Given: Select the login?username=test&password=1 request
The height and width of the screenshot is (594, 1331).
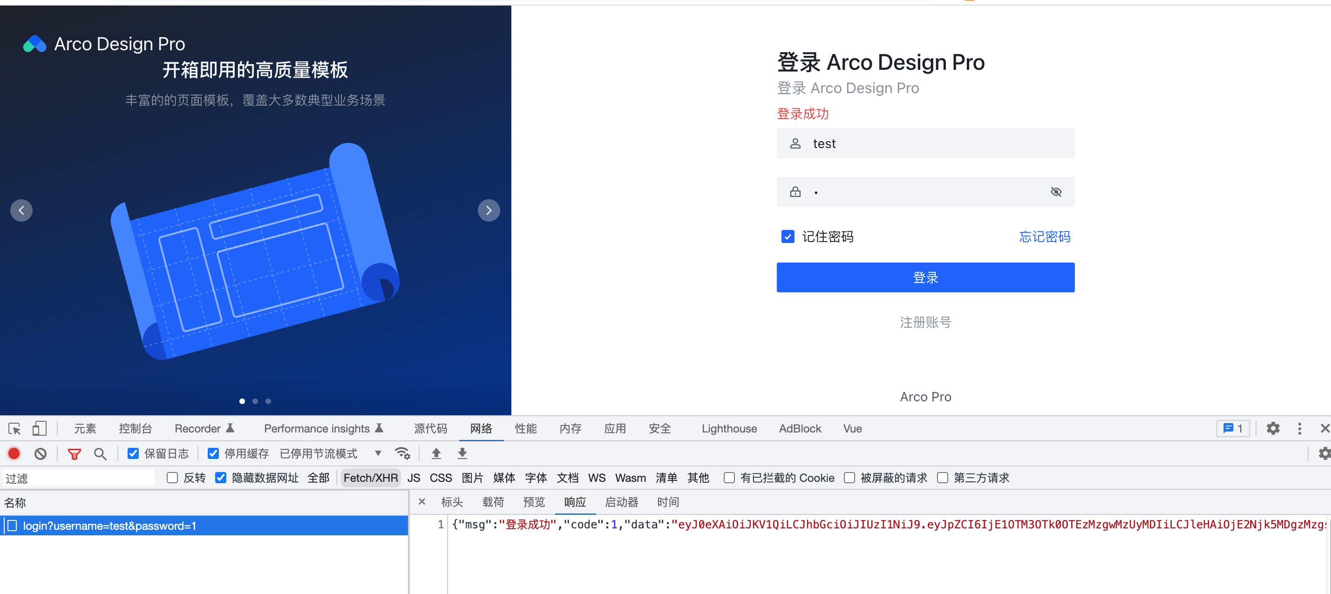Looking at the screenshot, I should pyautogui.click(x=204, y=526).
